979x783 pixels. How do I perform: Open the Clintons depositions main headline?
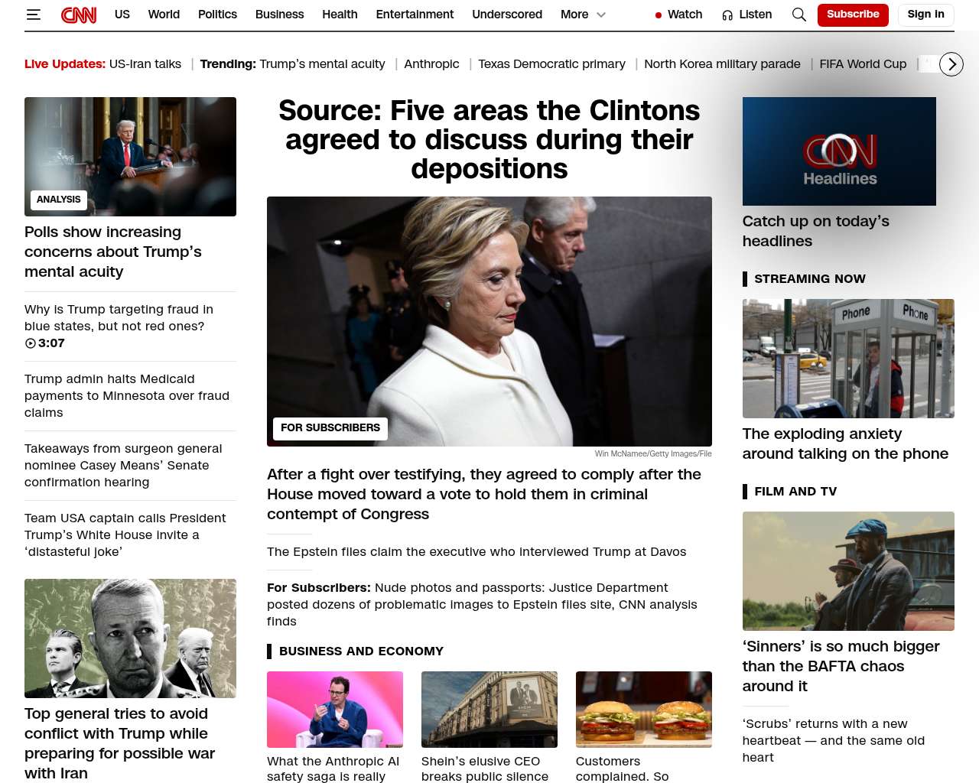pyautogui.click(x=489, y=139)
